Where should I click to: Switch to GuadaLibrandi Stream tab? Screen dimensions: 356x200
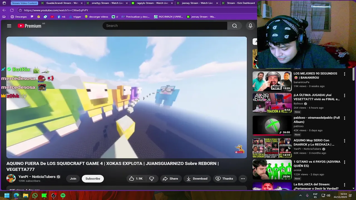coord(62,3)
